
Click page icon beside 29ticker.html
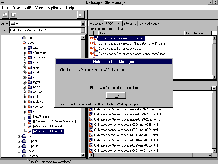tap(91, 119)
